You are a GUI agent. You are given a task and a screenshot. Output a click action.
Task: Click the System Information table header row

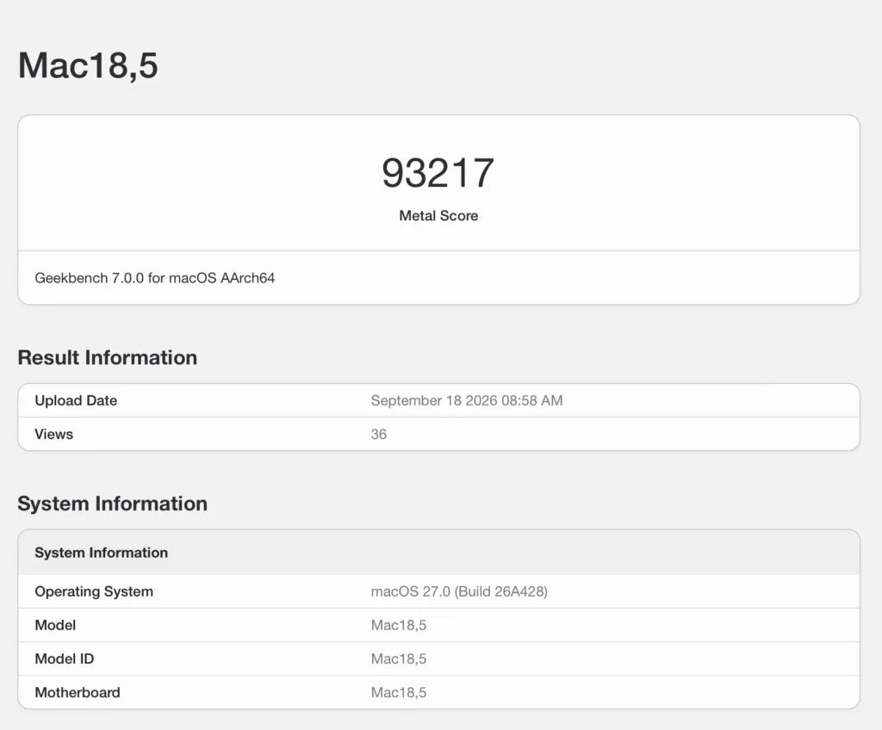(438, 553)
